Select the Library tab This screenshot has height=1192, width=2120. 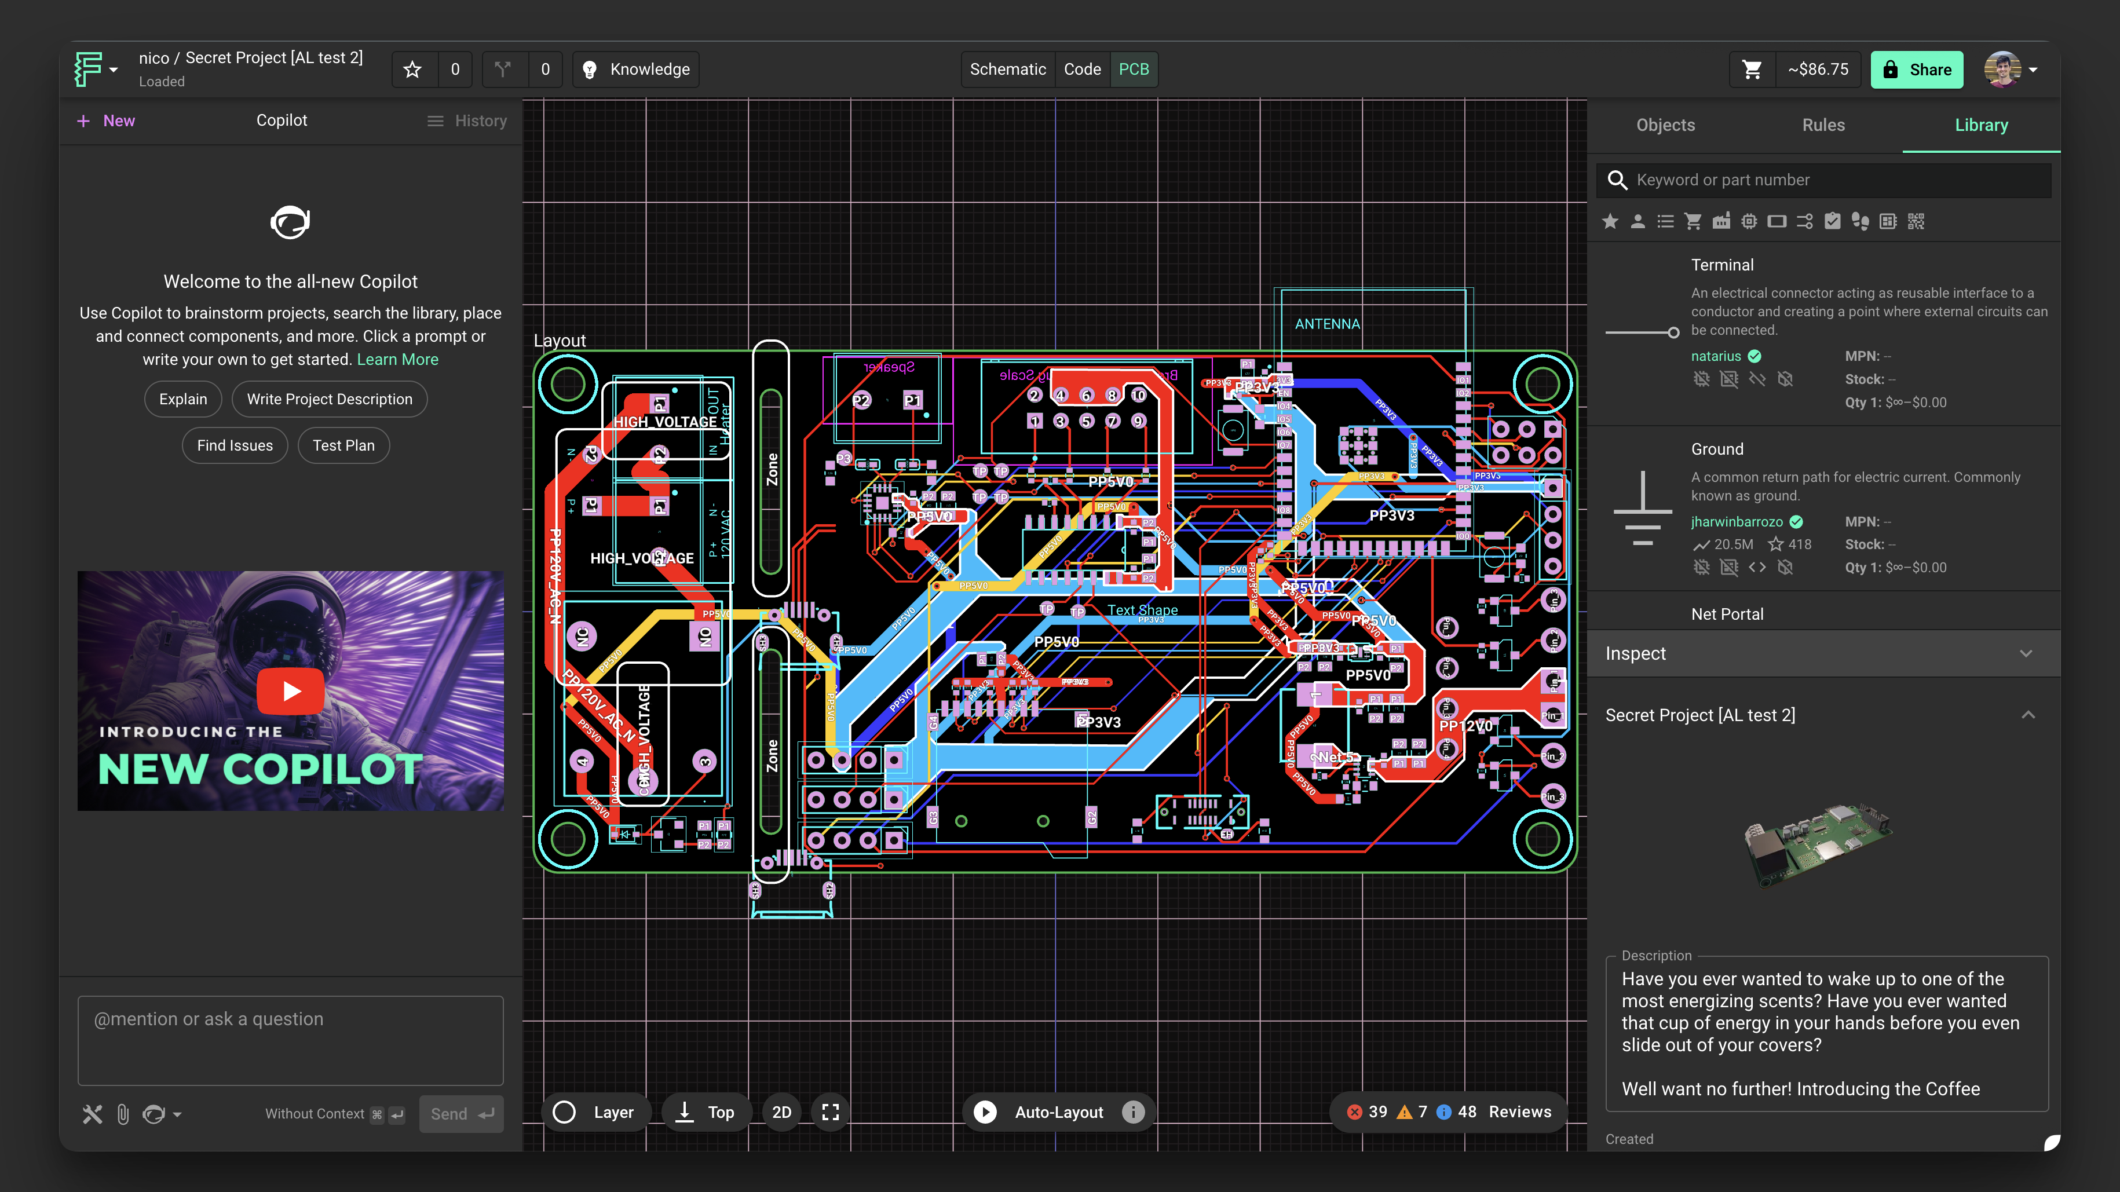1981,125
